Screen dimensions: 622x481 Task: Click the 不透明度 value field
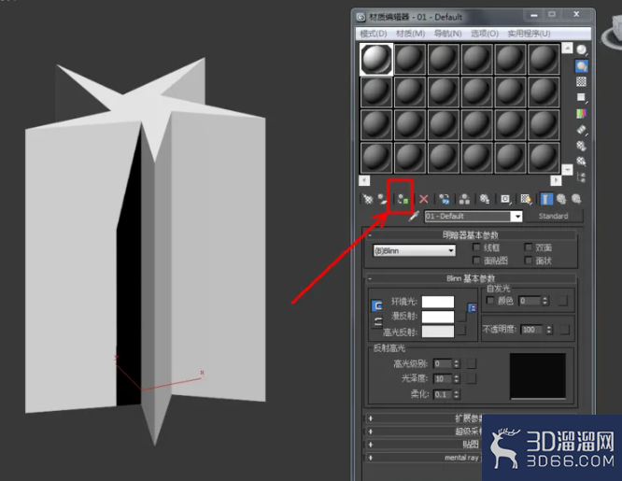coord(532,330)
